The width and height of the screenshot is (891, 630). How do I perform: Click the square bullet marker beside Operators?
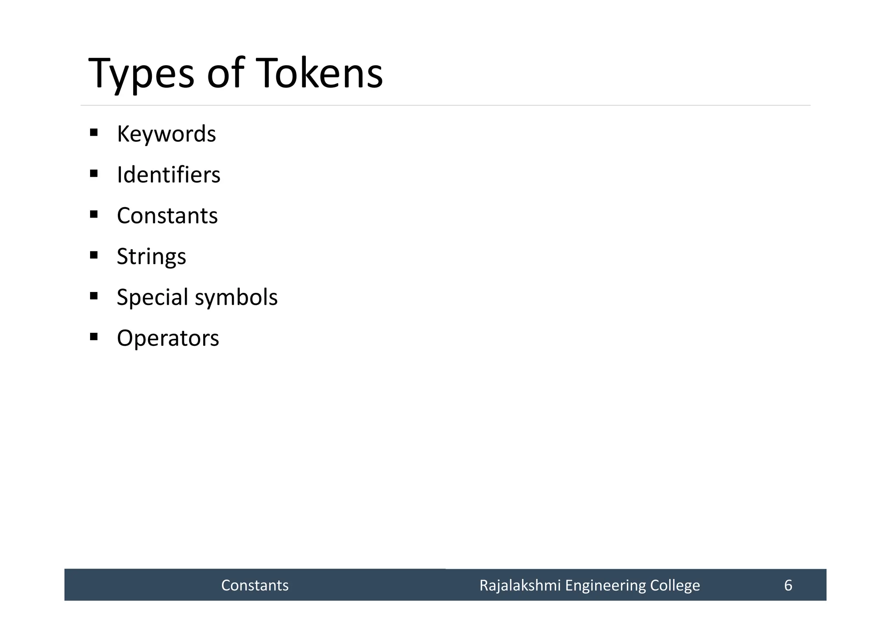[x=94, y=336]
